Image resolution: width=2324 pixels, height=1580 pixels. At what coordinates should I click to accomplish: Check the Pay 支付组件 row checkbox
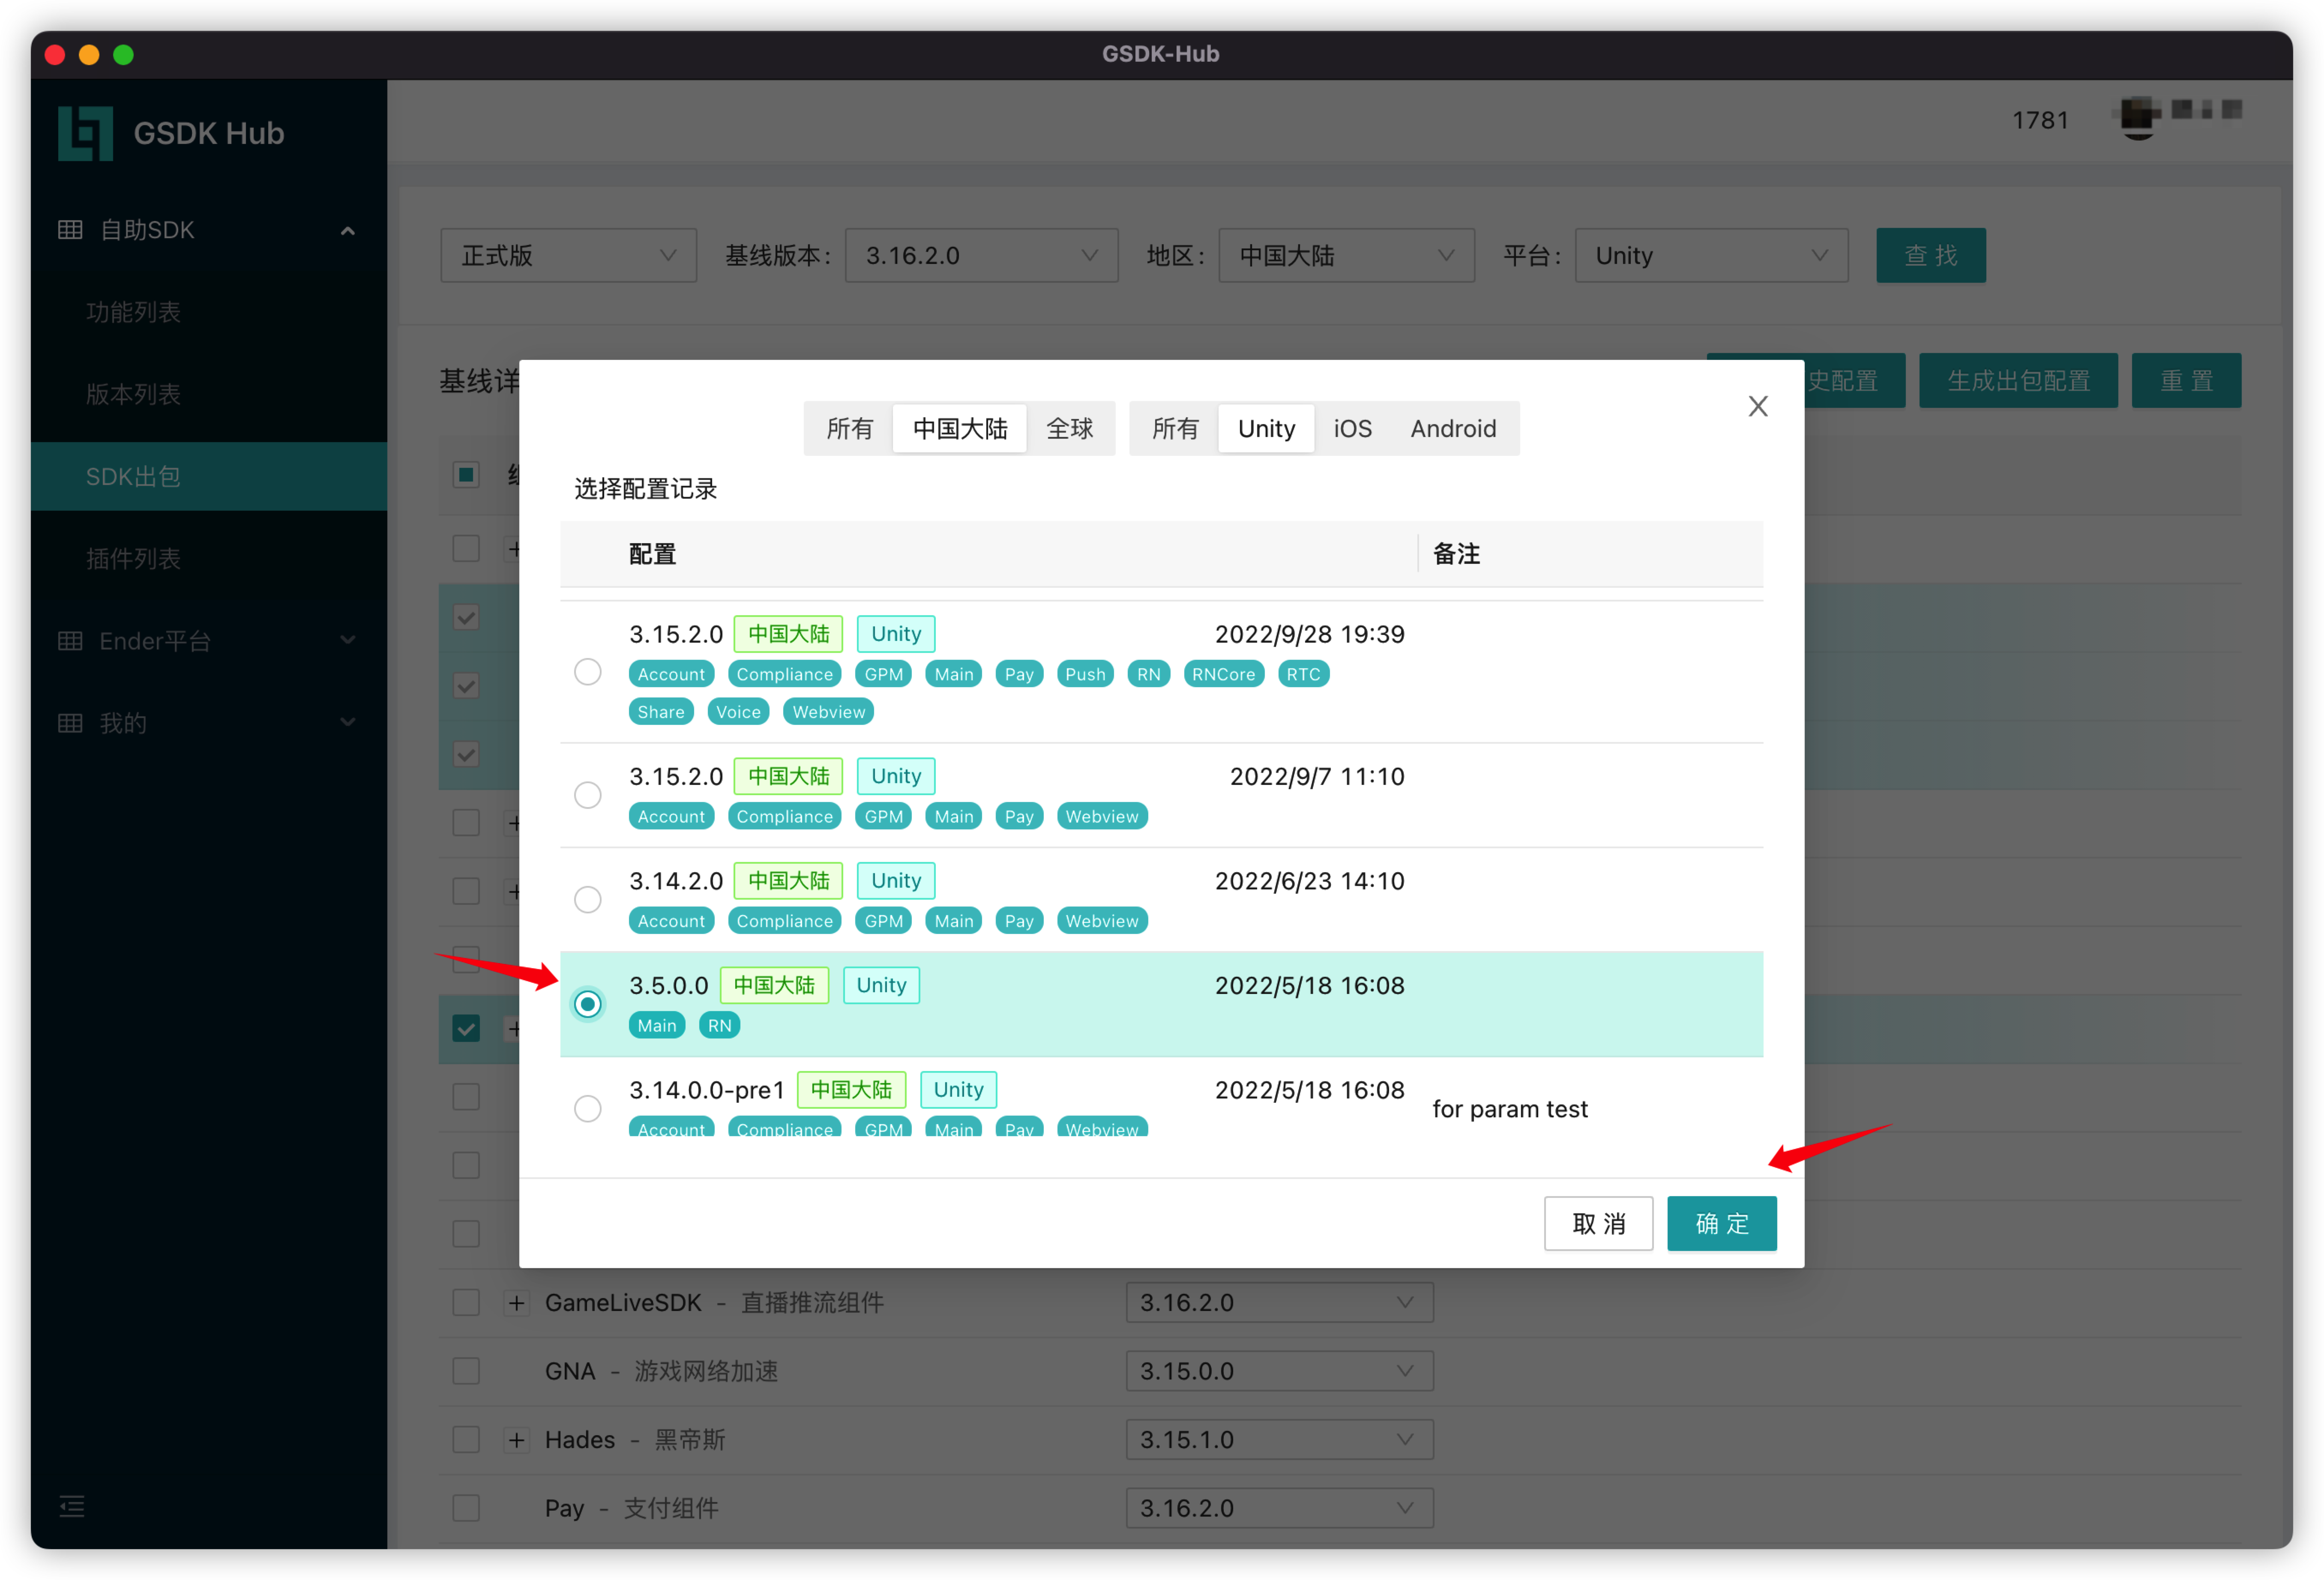point(466,1507)
